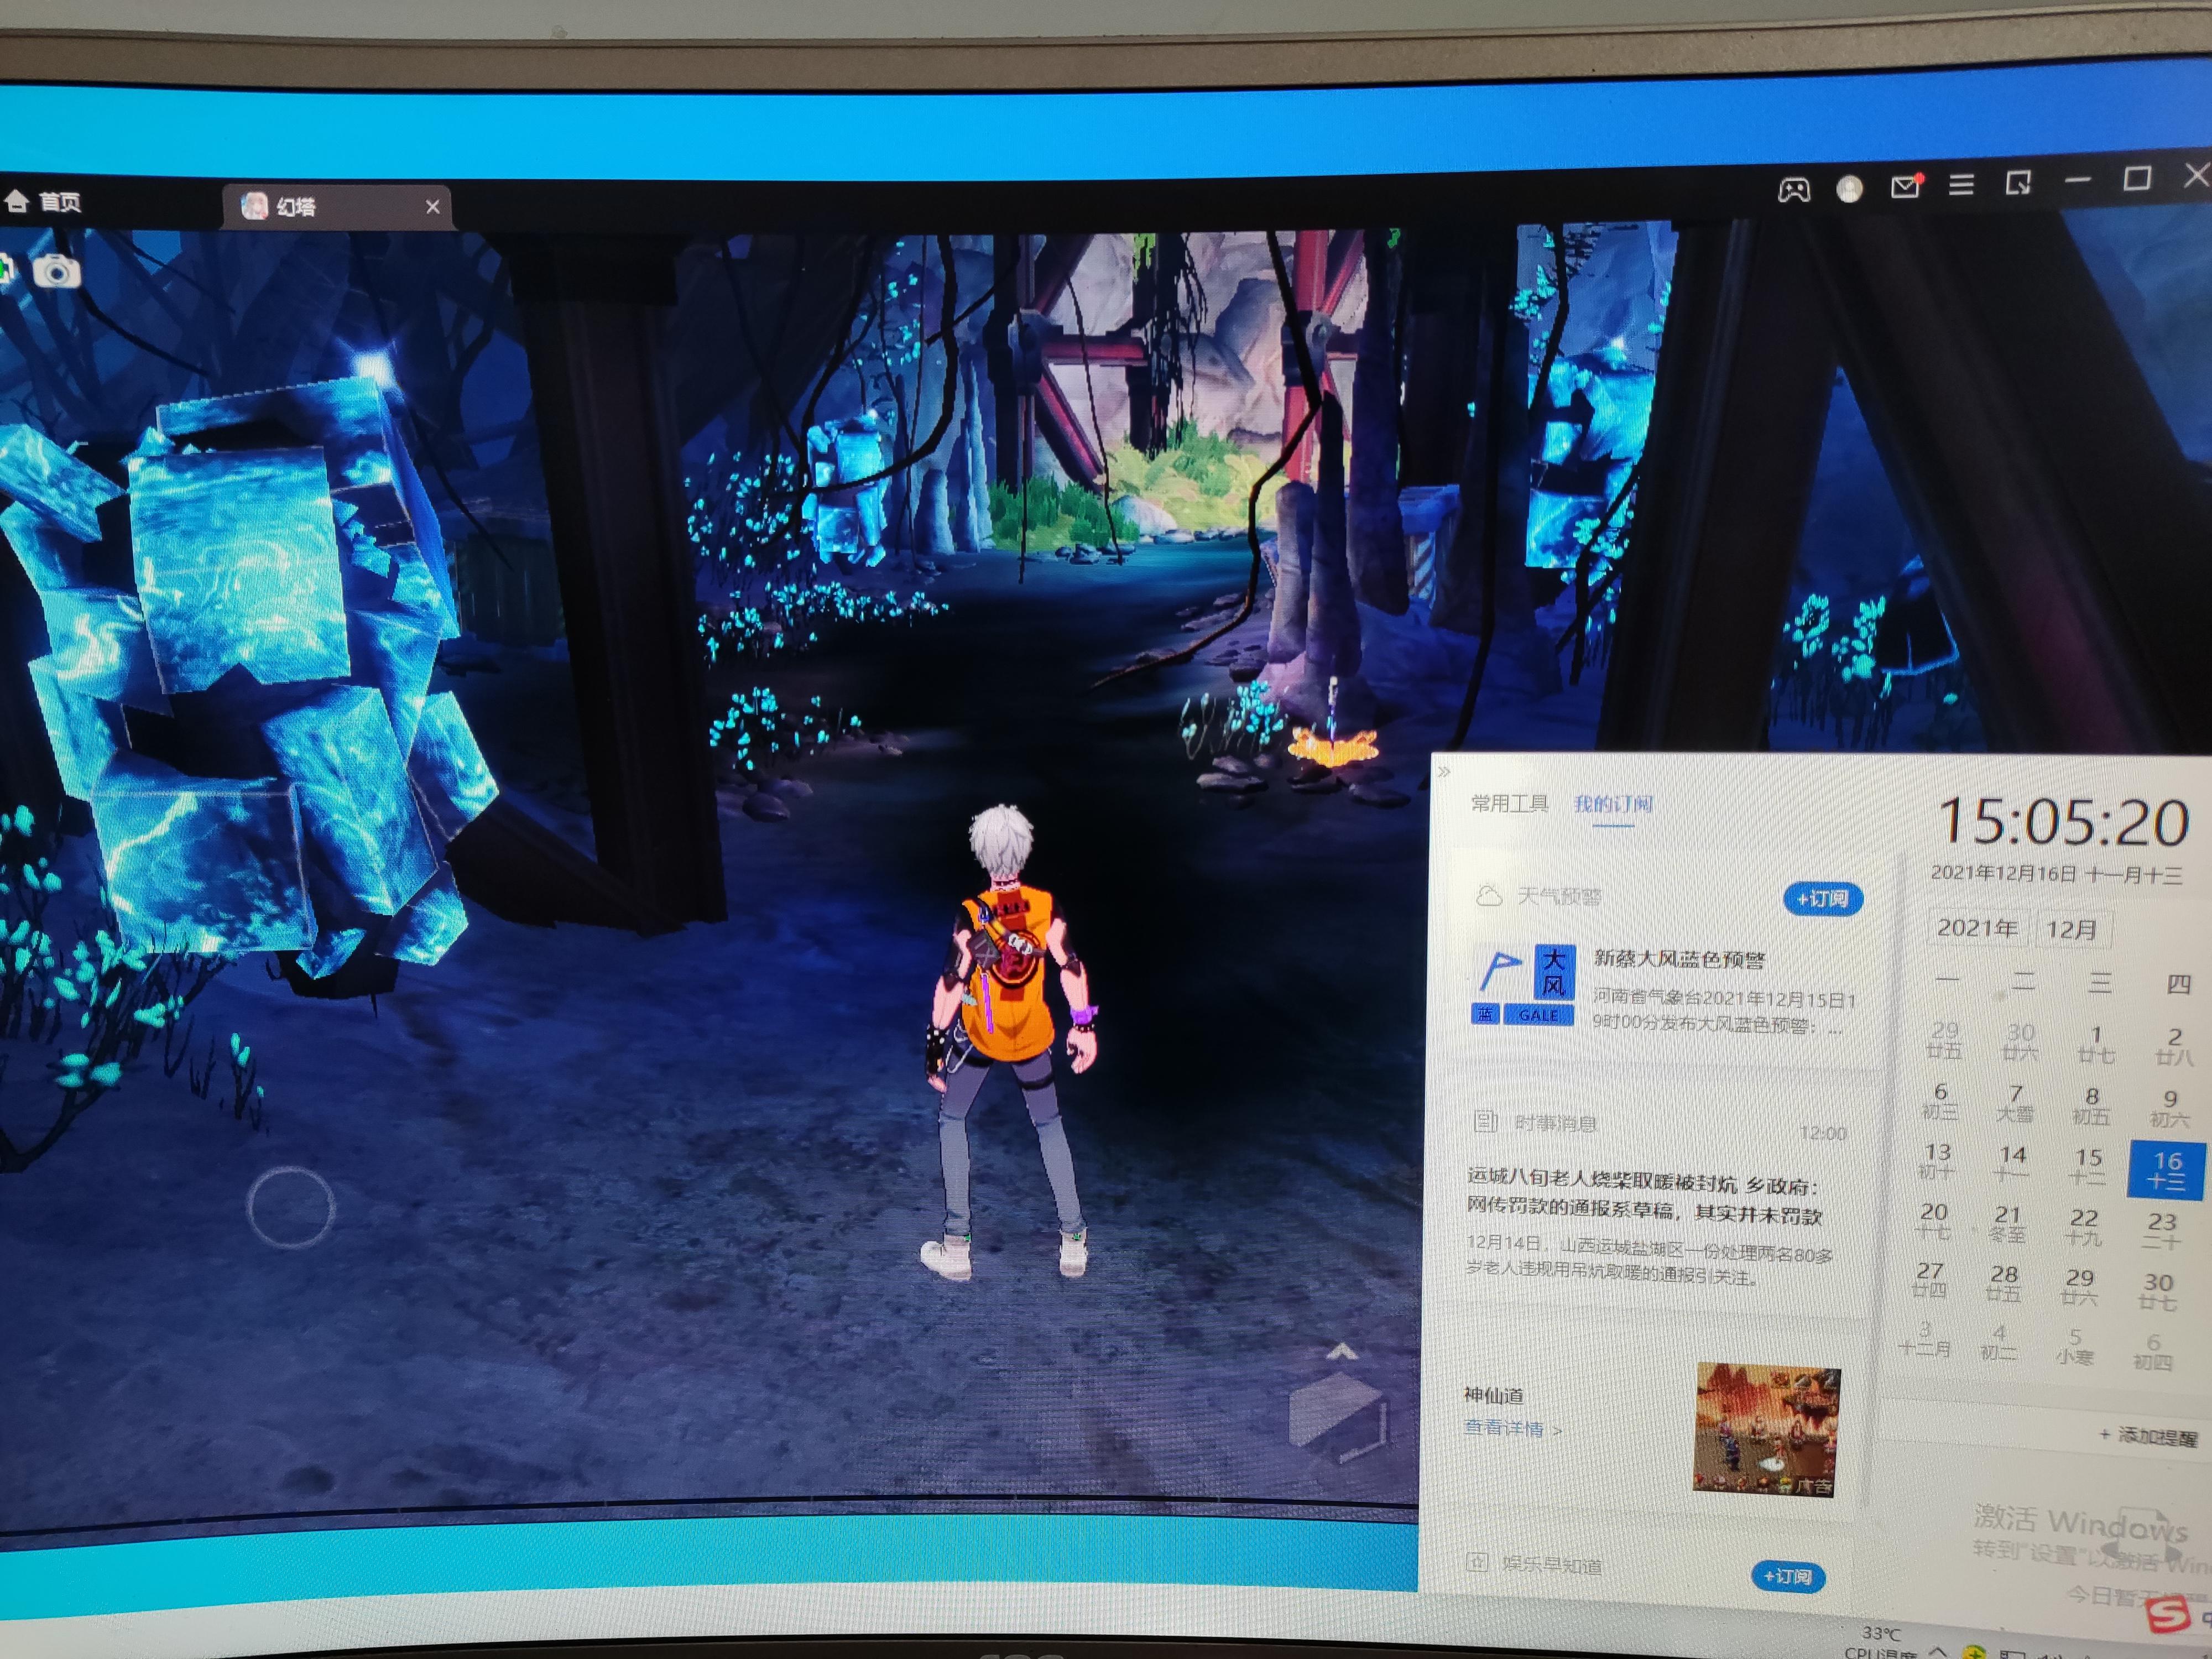Click the home icon beside 首页

point(17,201)
